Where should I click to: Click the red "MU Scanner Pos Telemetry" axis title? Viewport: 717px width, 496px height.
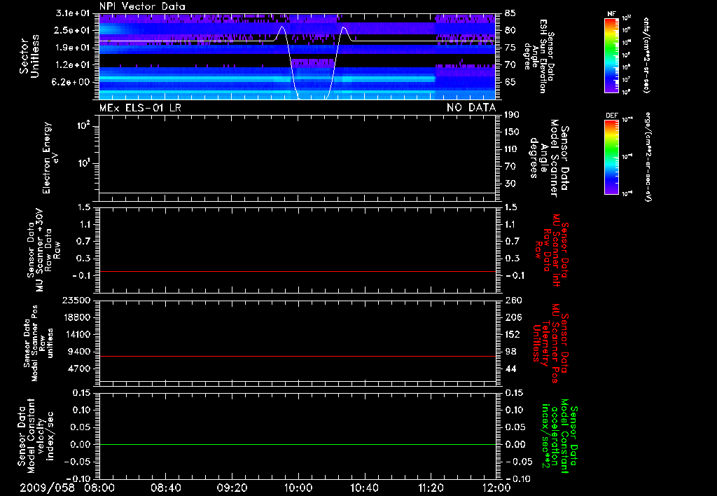[551, 343]
